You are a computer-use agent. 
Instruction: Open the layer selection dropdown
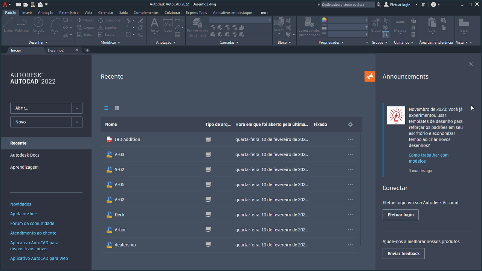(x=241, y=20)
